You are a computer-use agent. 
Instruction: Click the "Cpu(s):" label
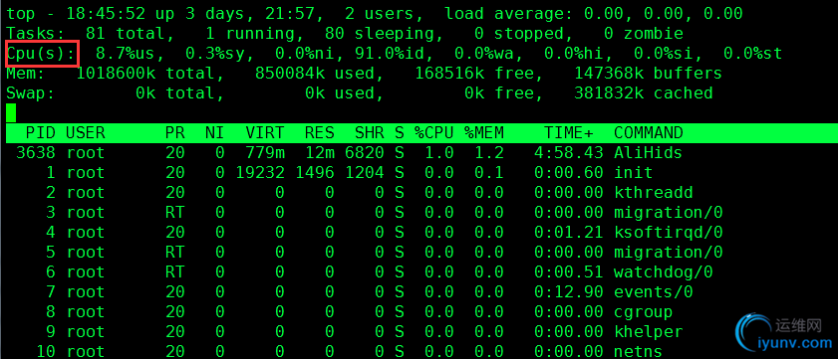42,54
